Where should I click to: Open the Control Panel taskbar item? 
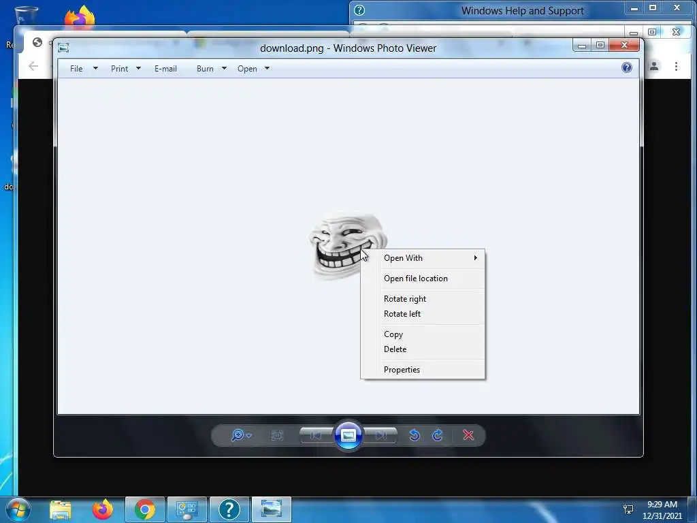(187, 509)
